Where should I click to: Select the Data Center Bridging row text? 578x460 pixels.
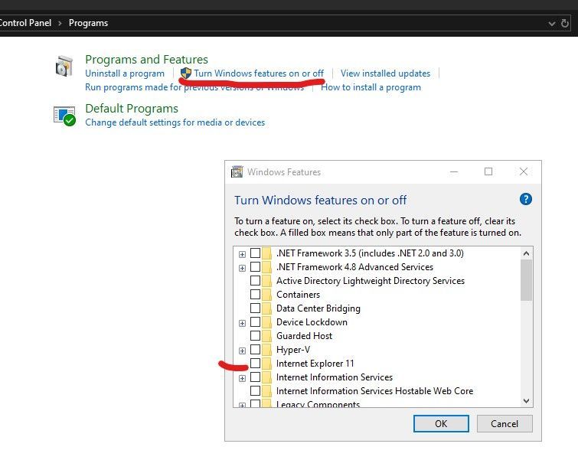tap(318, 308)
